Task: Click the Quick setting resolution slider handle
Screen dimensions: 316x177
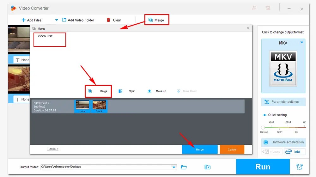Action: click(263, 127)
